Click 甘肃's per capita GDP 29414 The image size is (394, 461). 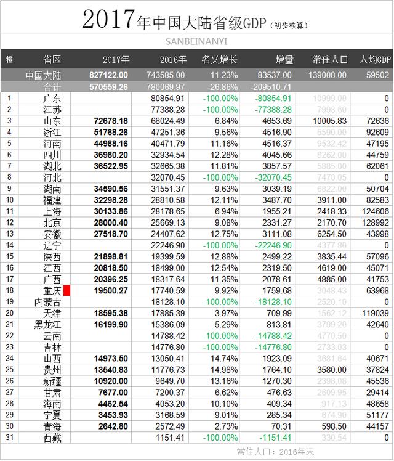tap(377, 393)
